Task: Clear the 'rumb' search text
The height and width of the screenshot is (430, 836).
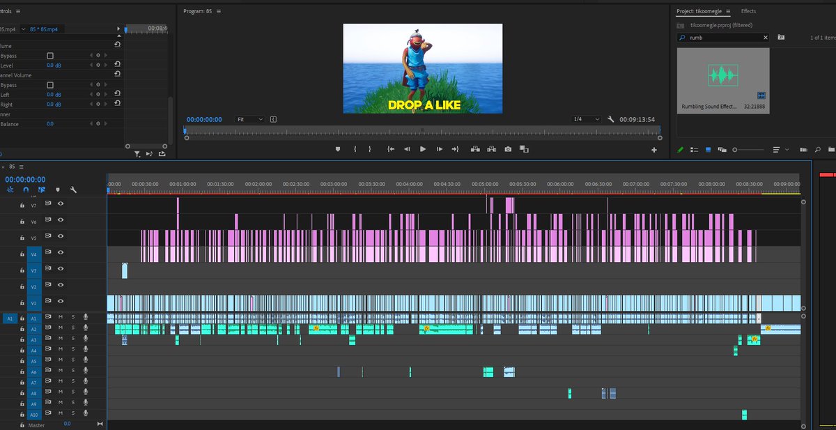Action: pyautogui.click(x=766, y=38)
